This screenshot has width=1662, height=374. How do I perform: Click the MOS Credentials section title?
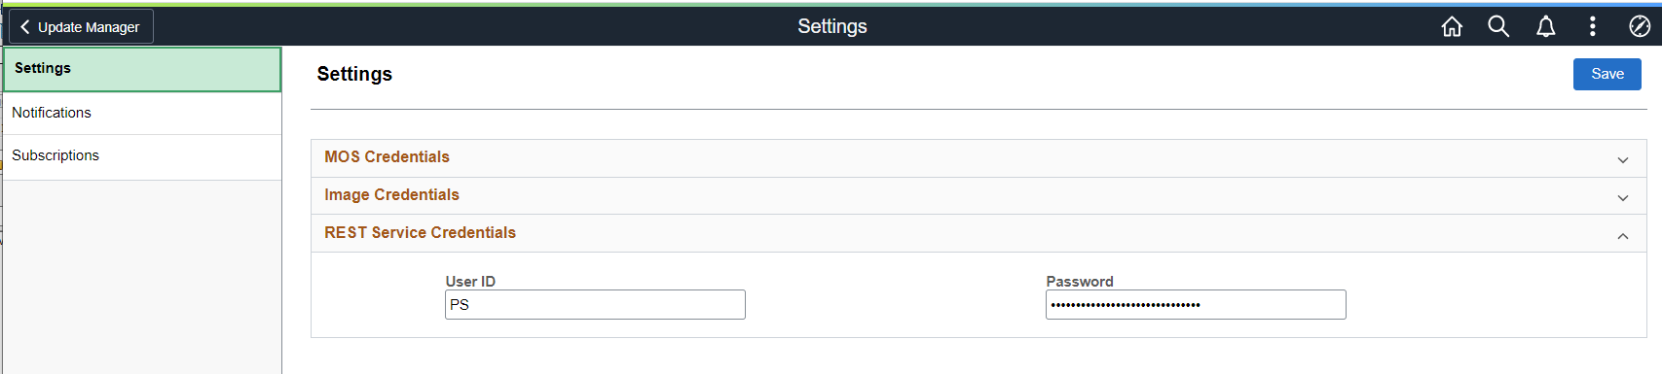point(387,157)
